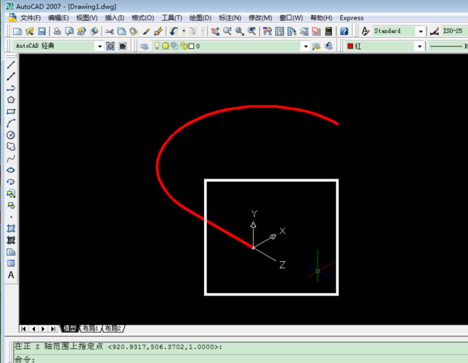The height and width of the screenshot is (363, 468).
Task: Select the Gradient fill tool
Action: click(x=11, y=240)
